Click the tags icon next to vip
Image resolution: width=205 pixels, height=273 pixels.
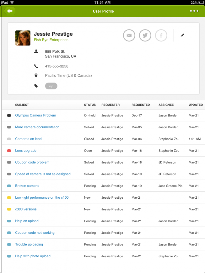[x=36, y=86]
